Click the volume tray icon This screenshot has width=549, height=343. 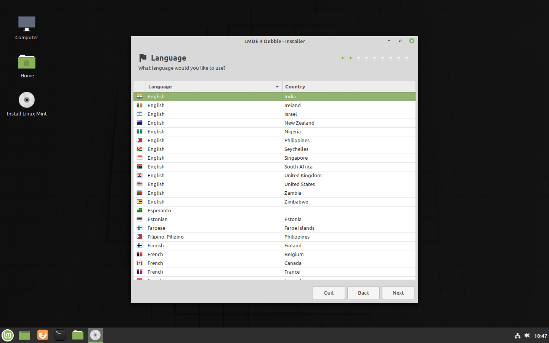tap(527, 336)
